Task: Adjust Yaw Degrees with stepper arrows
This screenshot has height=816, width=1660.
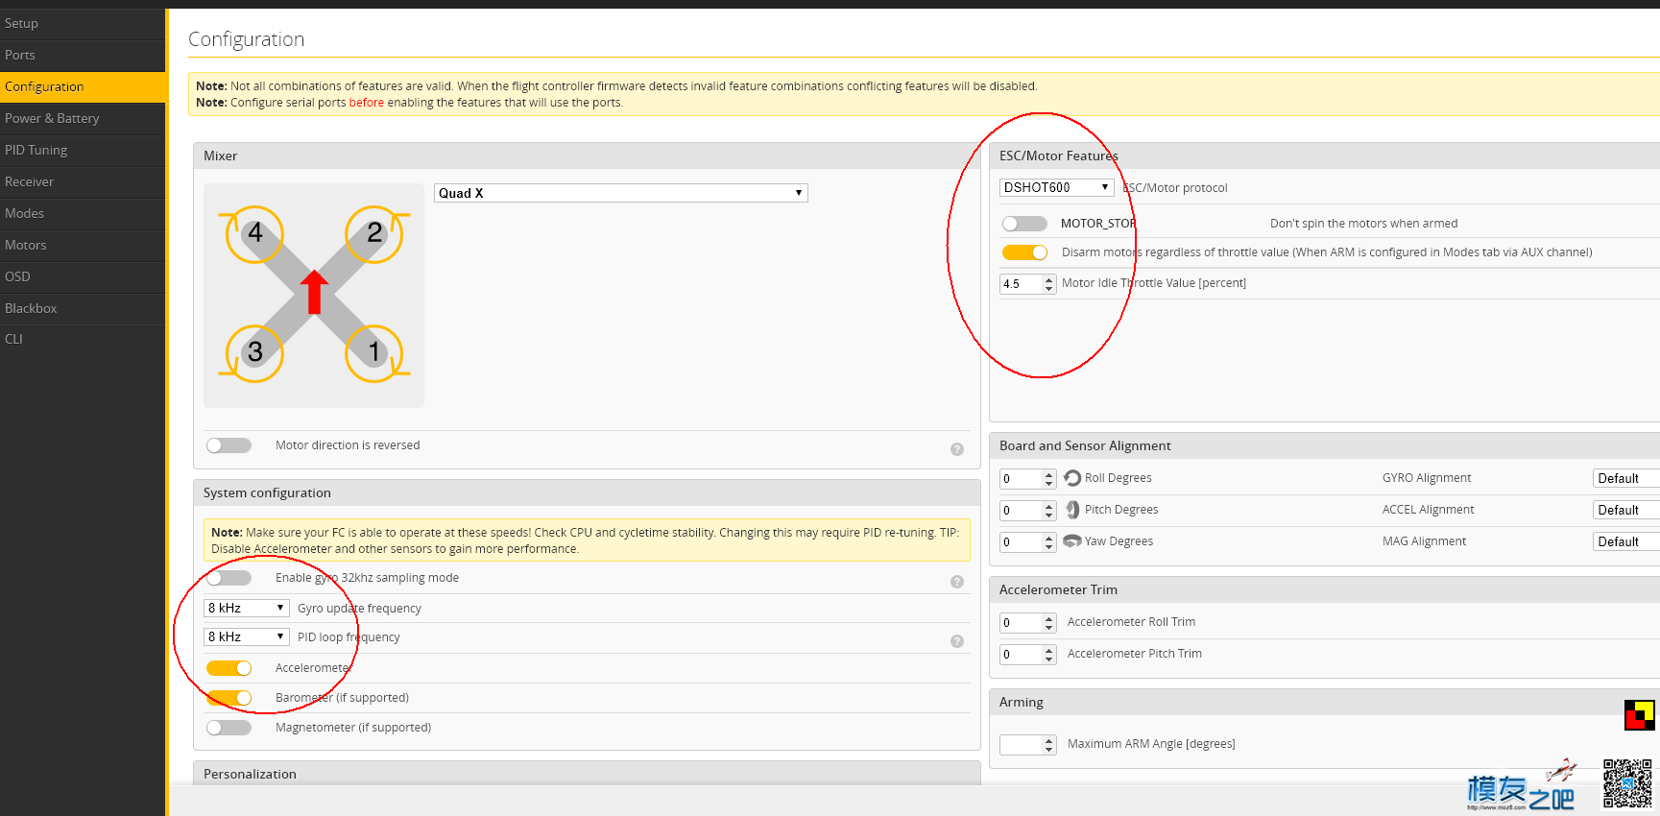Action: pyautogui.click(x=1048, y=542)
